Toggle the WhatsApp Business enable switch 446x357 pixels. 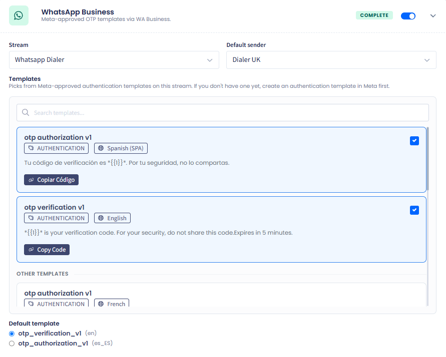pos(408,16)
